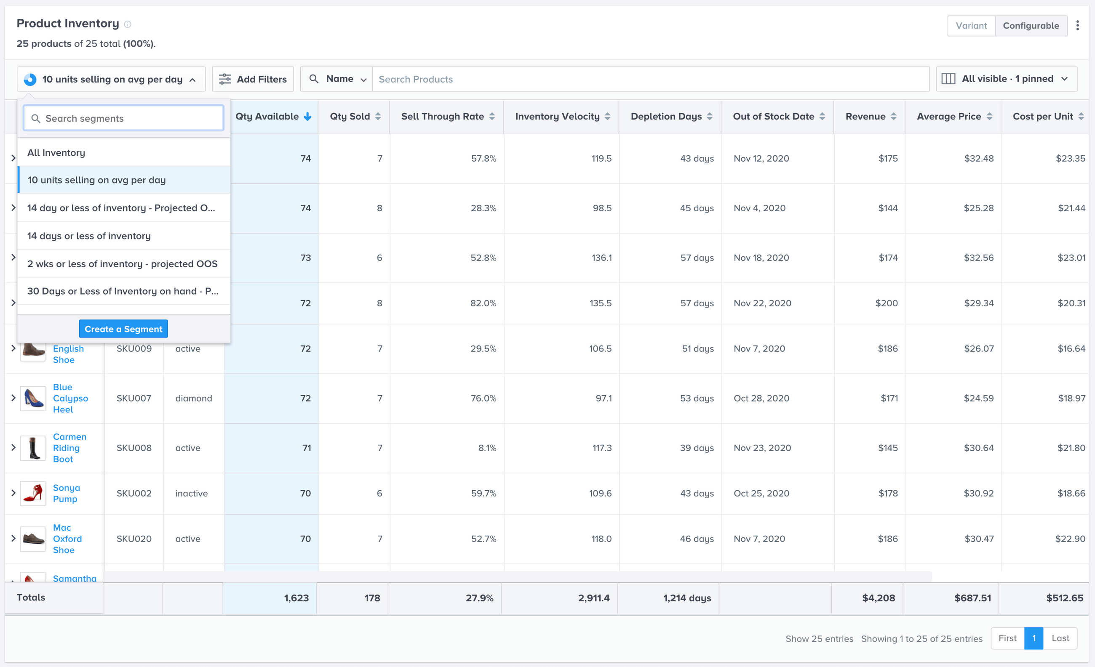Open the kebab menu next to Configurable

pyautogui.click(x=1078, y=25)
